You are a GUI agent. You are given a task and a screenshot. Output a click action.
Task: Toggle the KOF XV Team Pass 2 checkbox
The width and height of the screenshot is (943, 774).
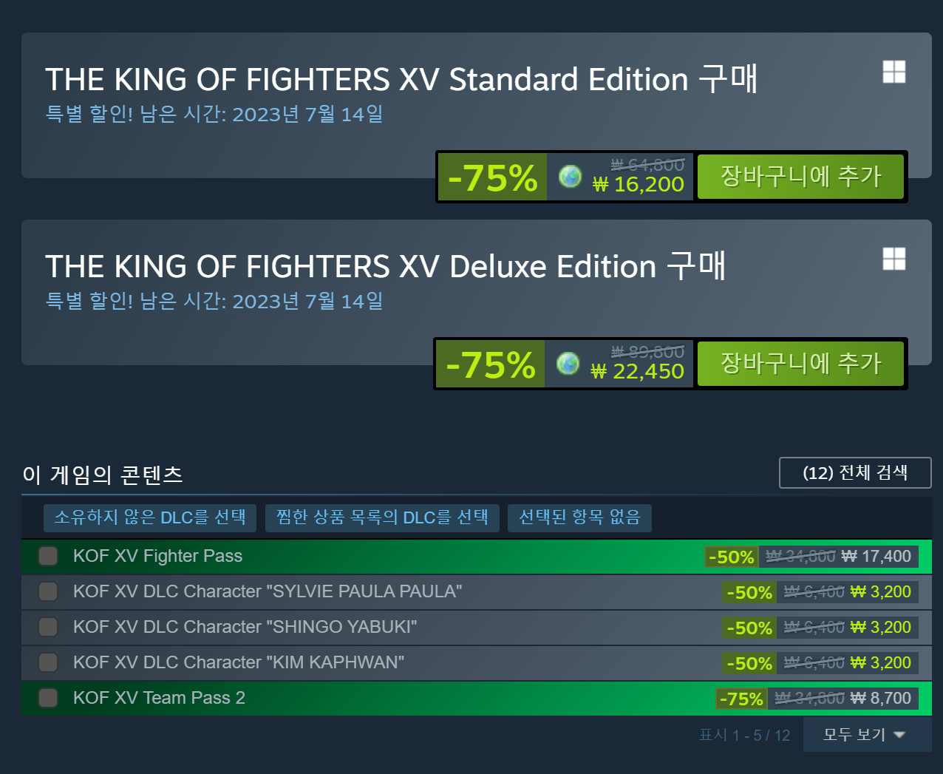click(x=48, y=698)
